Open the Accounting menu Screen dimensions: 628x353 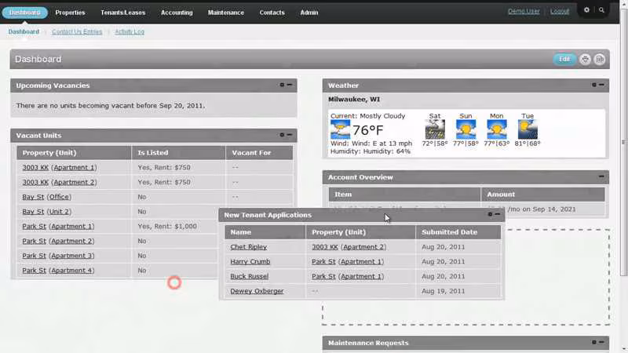point(177,13)
